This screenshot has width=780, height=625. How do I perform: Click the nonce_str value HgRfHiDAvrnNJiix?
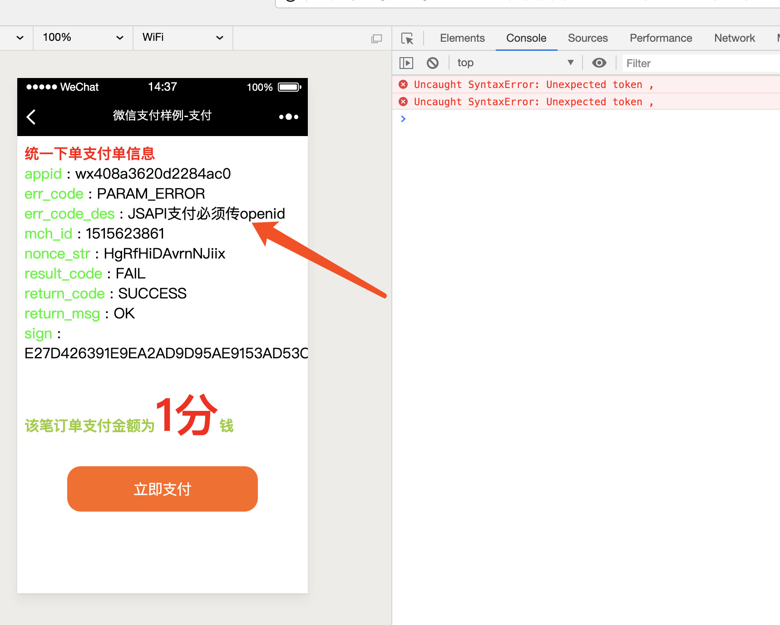click(165, 254)
